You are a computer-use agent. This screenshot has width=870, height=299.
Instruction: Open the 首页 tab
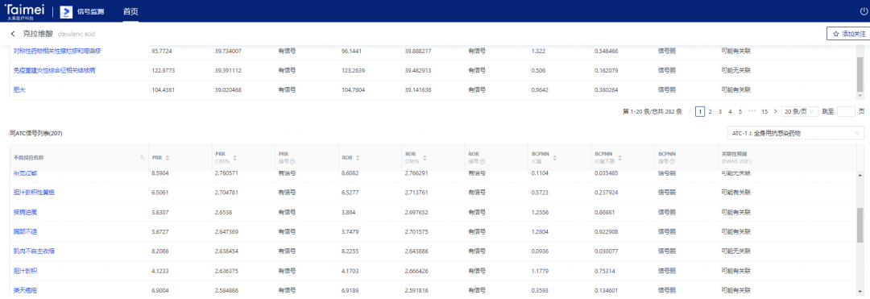[130, 11]
